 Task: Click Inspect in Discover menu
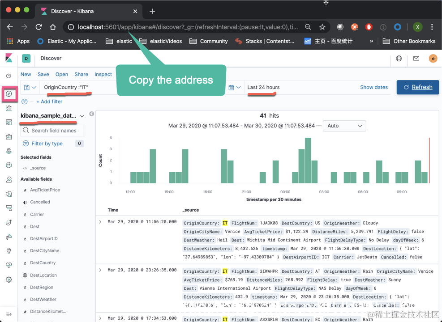point(103,74)
